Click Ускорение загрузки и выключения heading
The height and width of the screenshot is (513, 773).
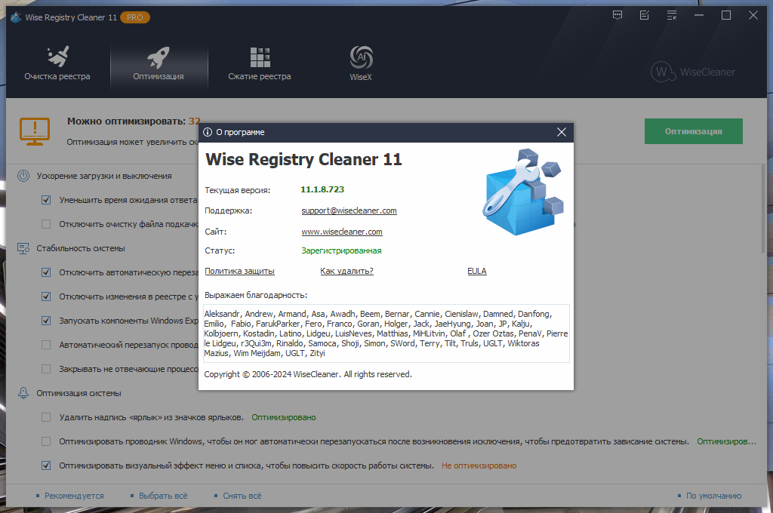[104, 176]
